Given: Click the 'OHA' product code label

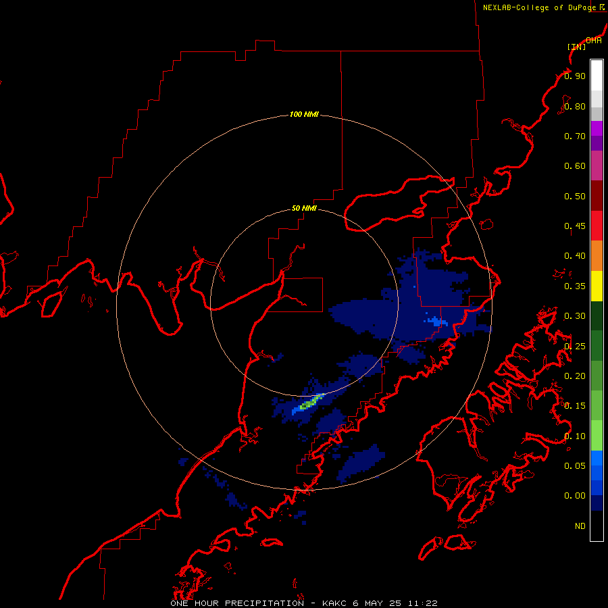Looking at the screenshot, I should (594, 41).
